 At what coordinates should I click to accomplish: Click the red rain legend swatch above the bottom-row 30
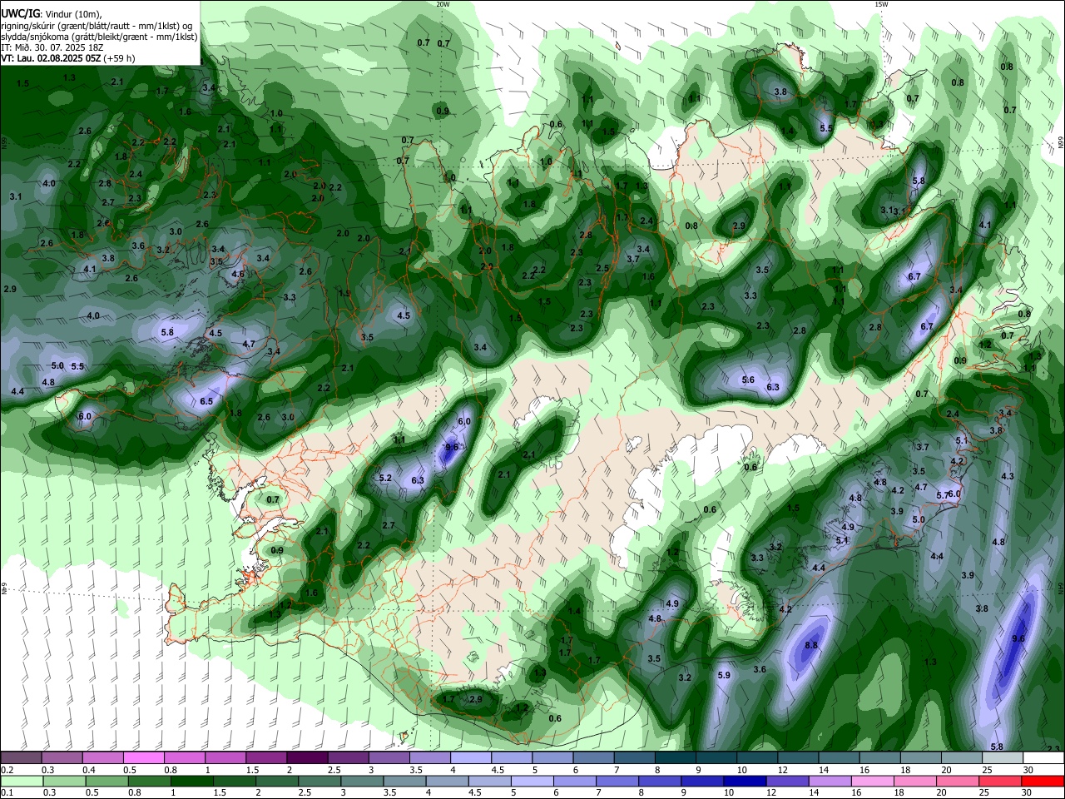point(1044,782)
